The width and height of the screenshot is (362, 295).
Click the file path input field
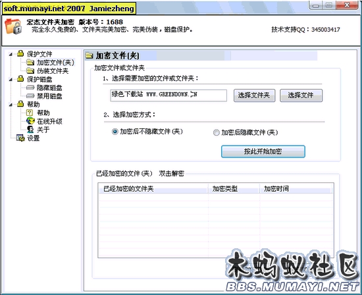[168, 95]
